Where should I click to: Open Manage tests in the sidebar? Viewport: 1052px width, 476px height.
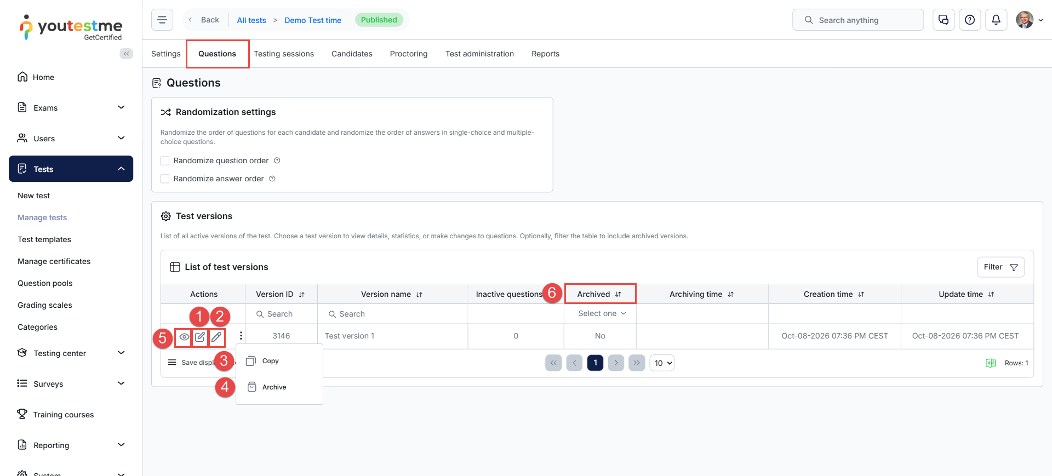(x=42, y=217)
